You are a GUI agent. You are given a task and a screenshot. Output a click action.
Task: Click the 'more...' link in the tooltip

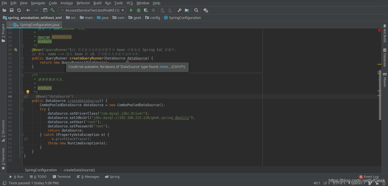click(165, 67)
